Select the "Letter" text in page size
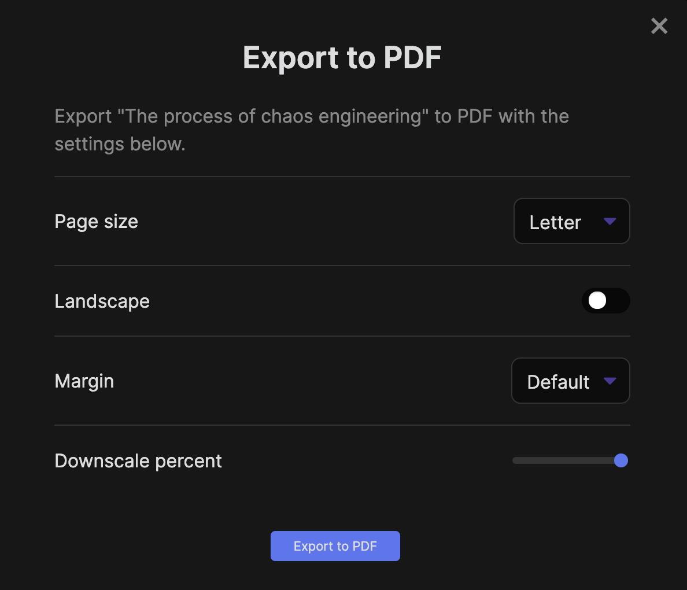Image resolution: width=687 pixels, height=590 pixels. pos(555,223)
